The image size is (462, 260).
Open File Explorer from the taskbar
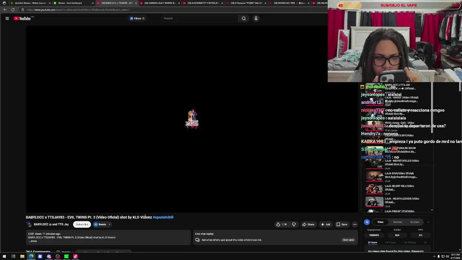tap(22, 256)
